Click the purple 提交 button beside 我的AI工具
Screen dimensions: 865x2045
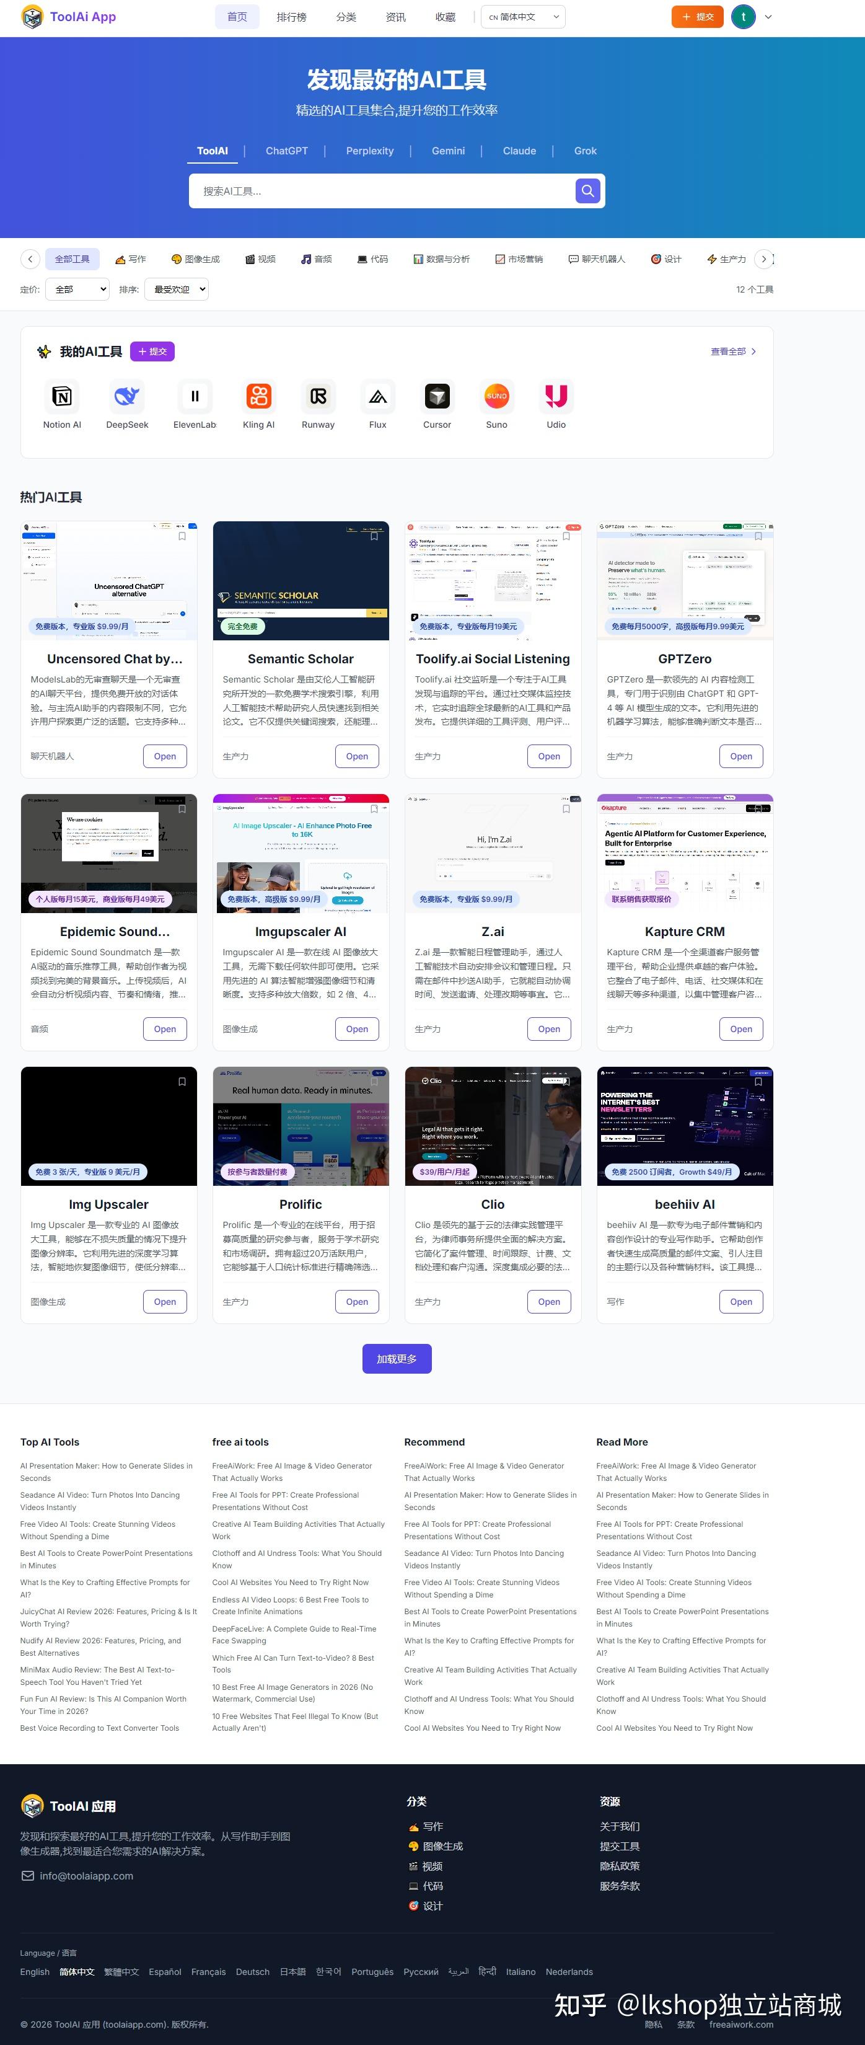(x=152, y=351)
